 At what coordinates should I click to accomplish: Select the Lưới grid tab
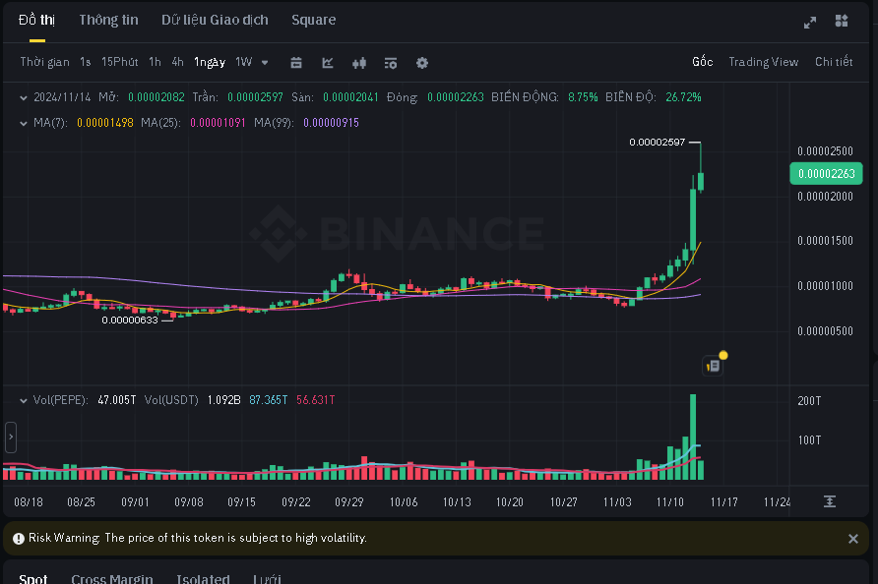267,578
